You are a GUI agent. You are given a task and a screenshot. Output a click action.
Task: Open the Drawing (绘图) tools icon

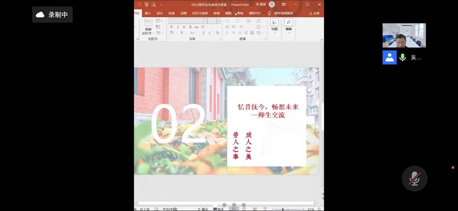pyautogui.click(x=274, y=23)
